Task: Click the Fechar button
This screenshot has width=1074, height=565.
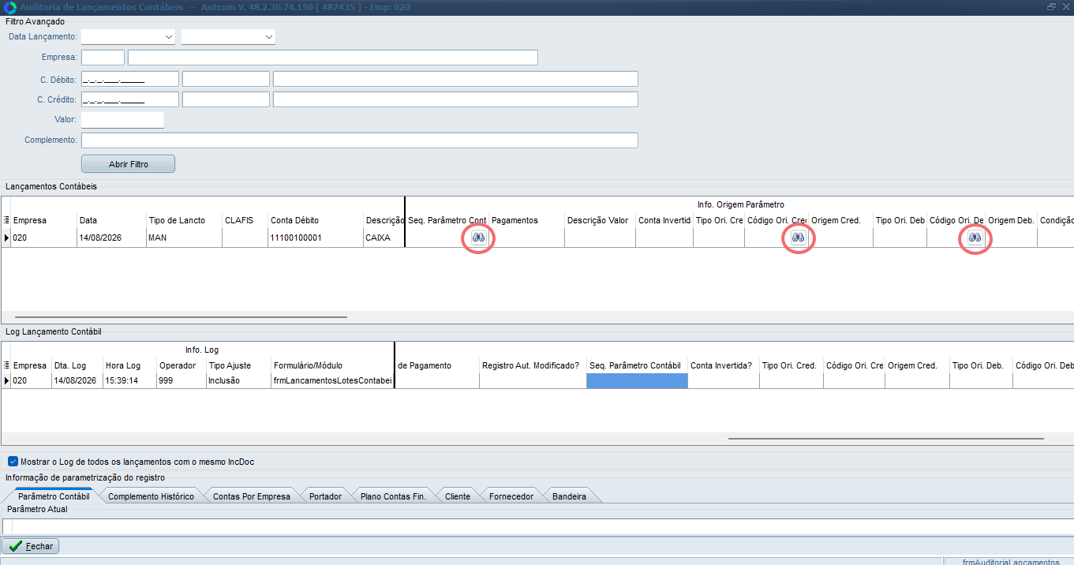Action: (31, 546)
